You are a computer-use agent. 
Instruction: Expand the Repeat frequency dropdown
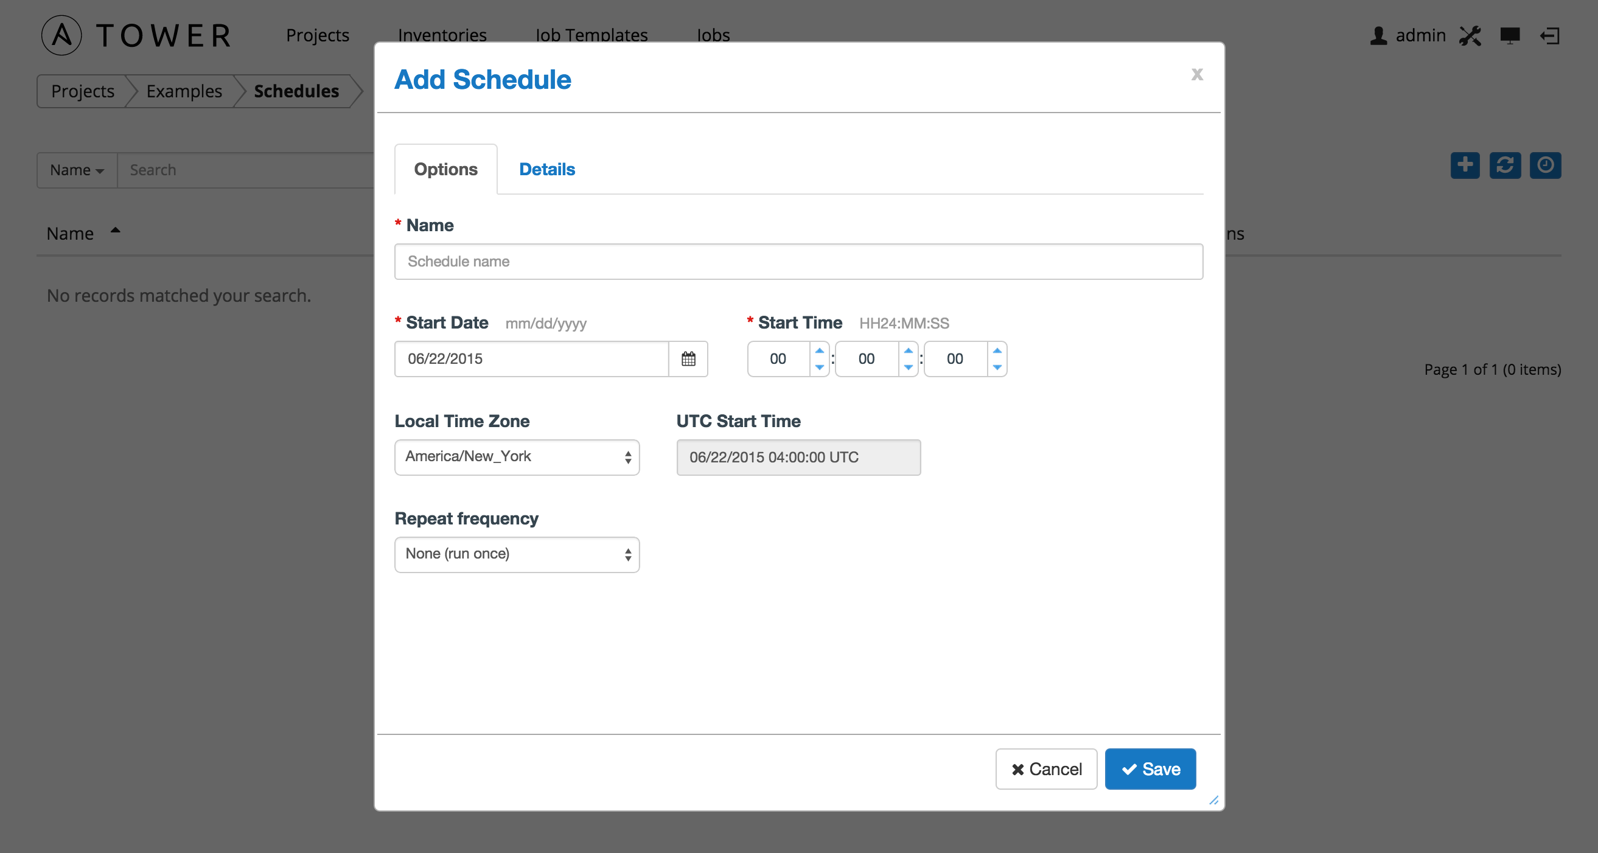tap(516, 554)
